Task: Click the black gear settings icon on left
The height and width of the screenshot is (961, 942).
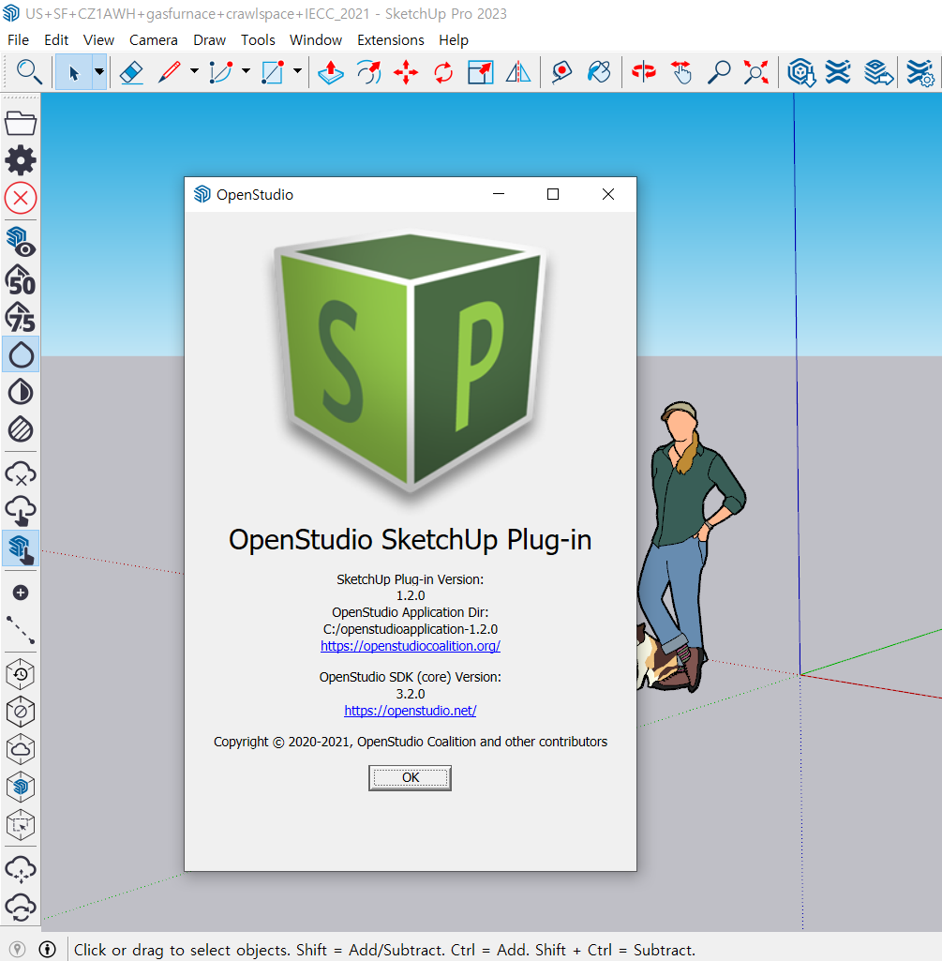Action: pos(21,160)
